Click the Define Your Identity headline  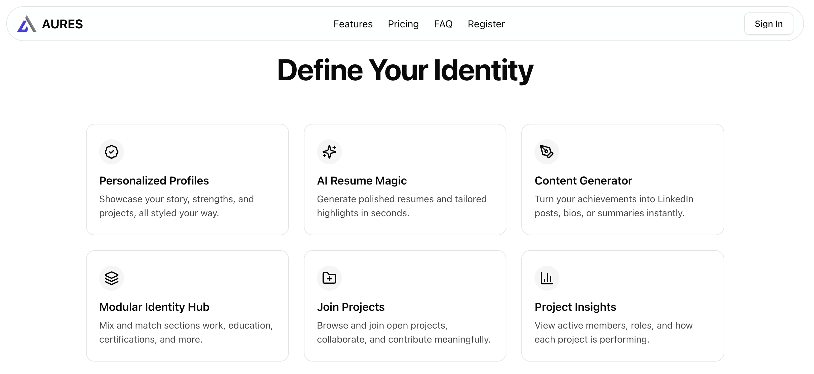point(405,70)
